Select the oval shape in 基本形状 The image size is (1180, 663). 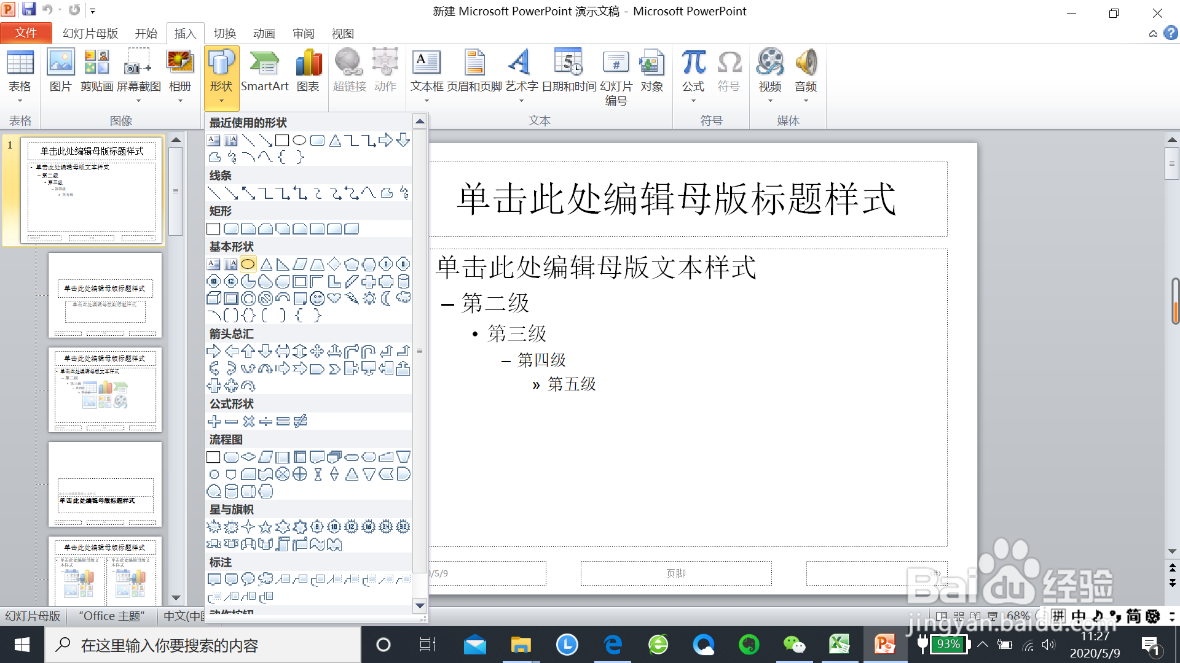[248, 264]
